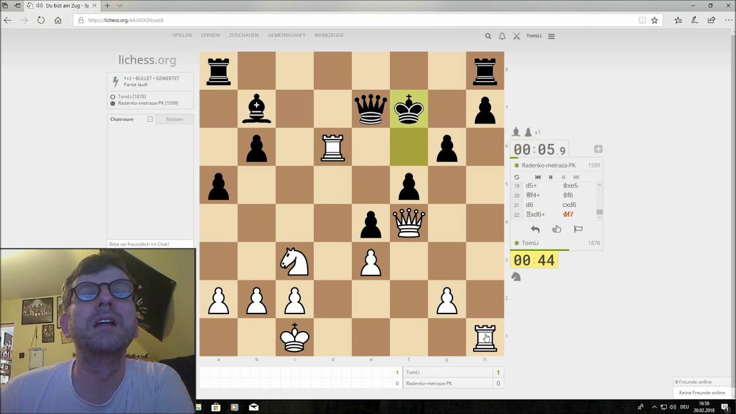Toggle the Chatraum checkbox
Image resolution: width=736 pixels, height=414 pixels.
point(150,119)
